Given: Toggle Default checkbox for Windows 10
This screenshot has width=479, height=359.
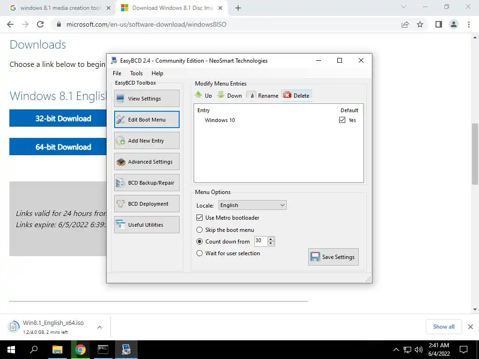Looking at the screenshot, I should pyautogui.click(x=342, y=120).
